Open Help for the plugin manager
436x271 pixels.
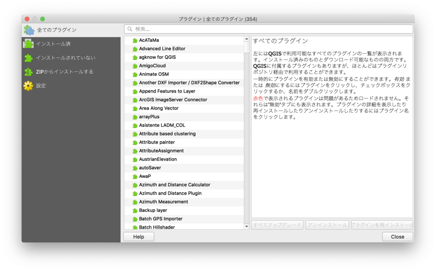(x=138, y=237)
